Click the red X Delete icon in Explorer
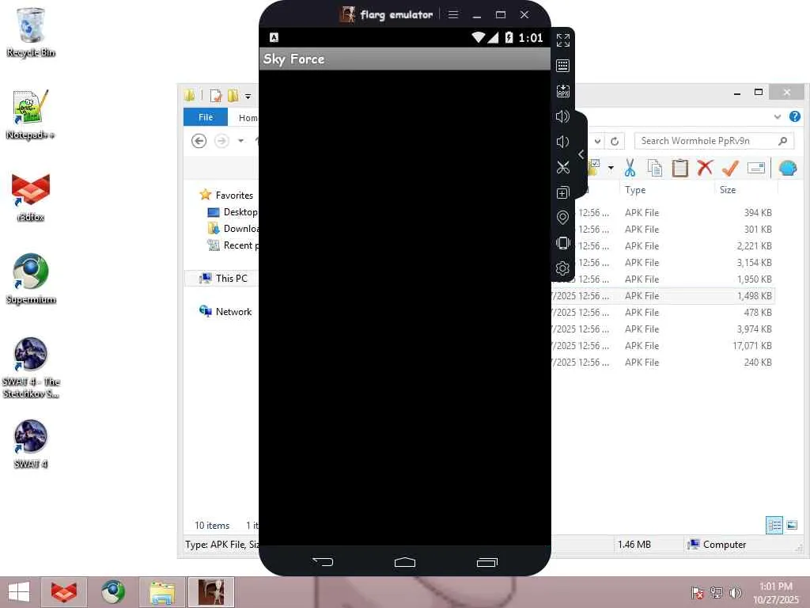 point(705,168)
